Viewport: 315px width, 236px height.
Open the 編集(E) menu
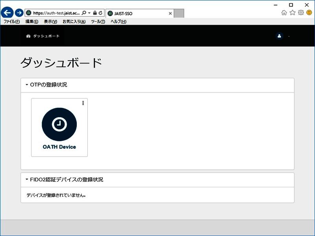[x=32, y=22]
